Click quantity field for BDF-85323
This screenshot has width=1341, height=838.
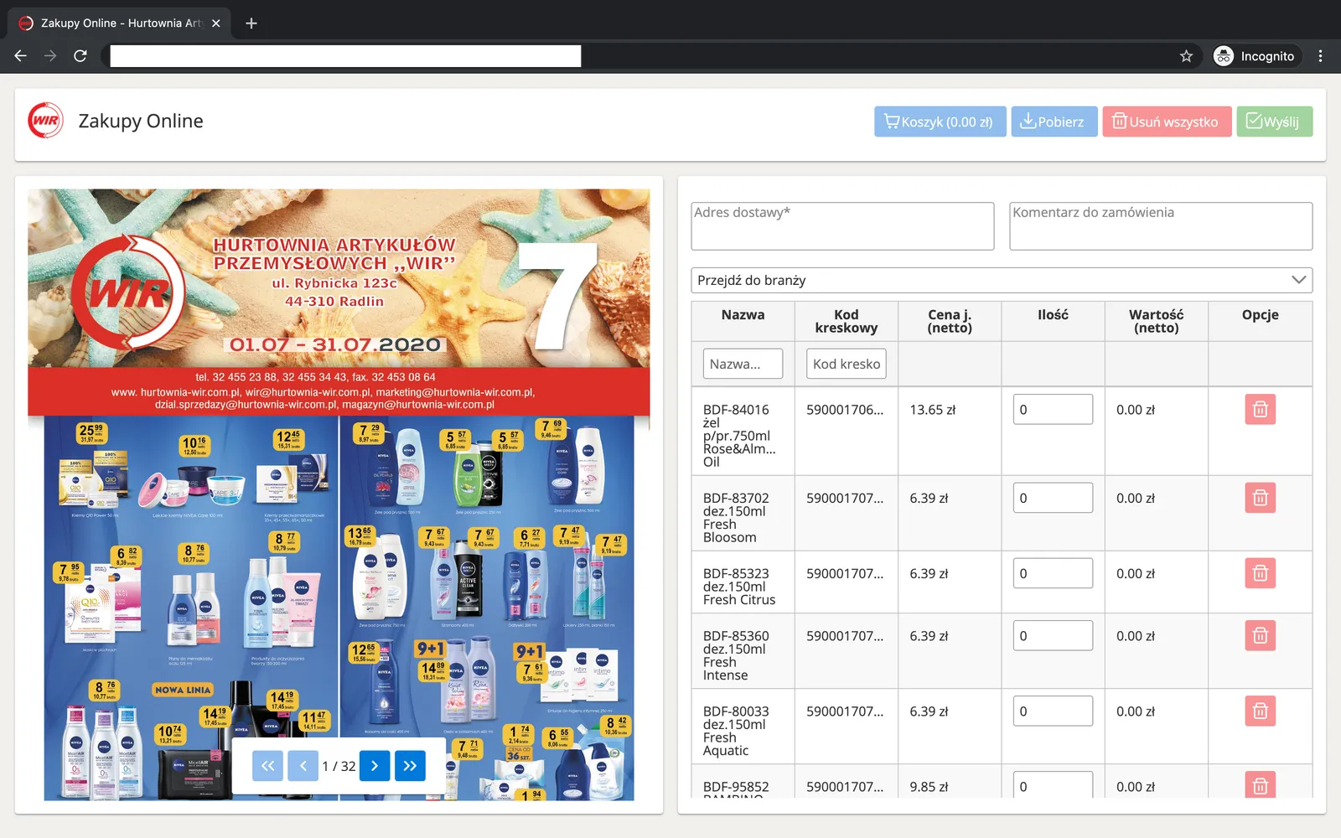click(1053, 573)
